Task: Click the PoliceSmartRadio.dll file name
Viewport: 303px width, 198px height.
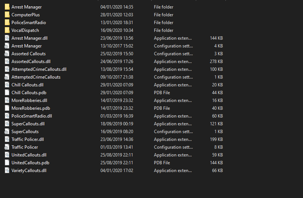Action: (x=32, y=116)
